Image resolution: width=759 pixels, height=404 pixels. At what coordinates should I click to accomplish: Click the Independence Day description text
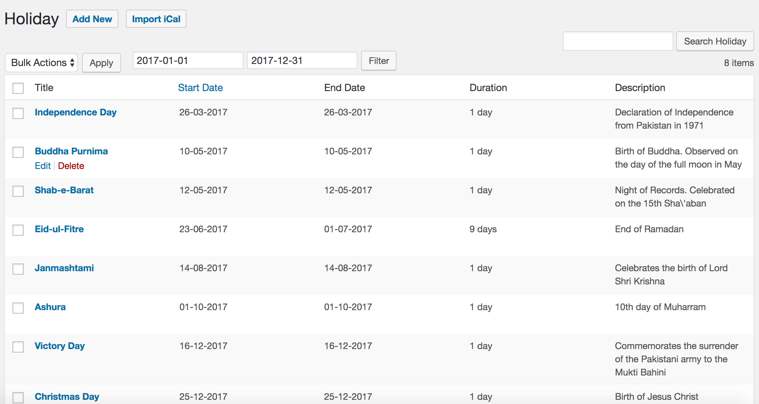click(x=674, y=119)
